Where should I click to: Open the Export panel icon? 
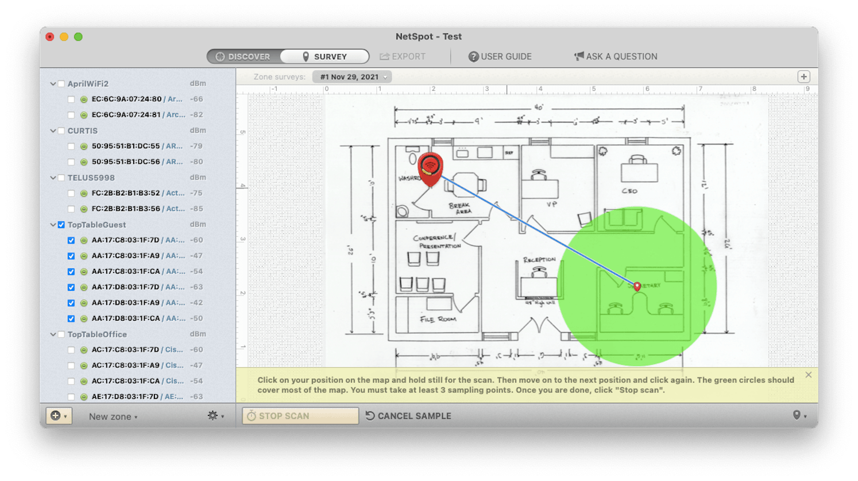[384, 56]
